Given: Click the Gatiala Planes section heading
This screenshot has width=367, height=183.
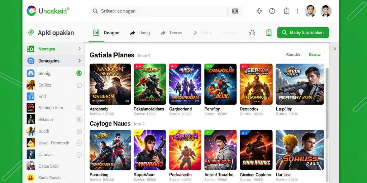Looking at the screenshot, I should click(x=112, y=55).
